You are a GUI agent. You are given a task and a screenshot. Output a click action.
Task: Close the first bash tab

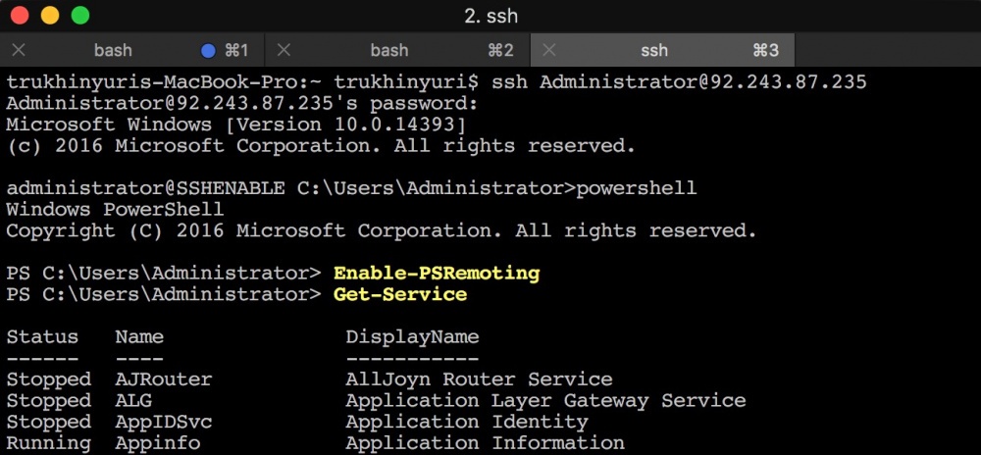pyautogui.click(x=19, y=51)
